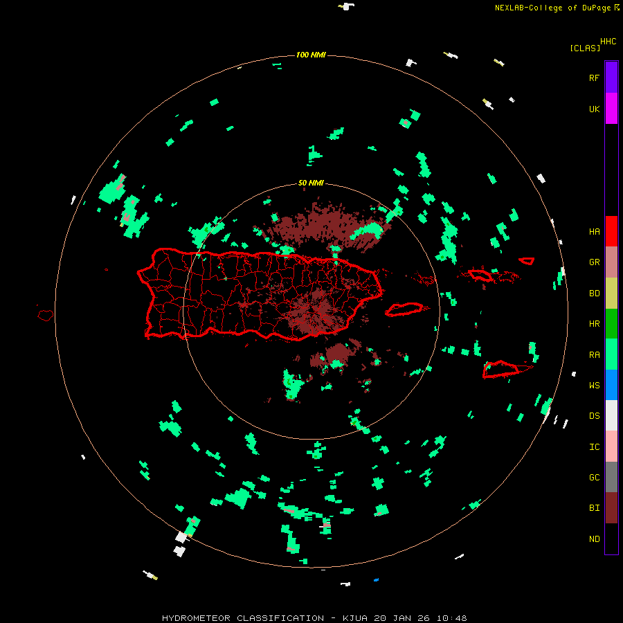Click the HYDROMETEOR CLASSIFICATION title text
Image resolution: width=623 pixels, height=623 pixels.
tap(243, 618)
